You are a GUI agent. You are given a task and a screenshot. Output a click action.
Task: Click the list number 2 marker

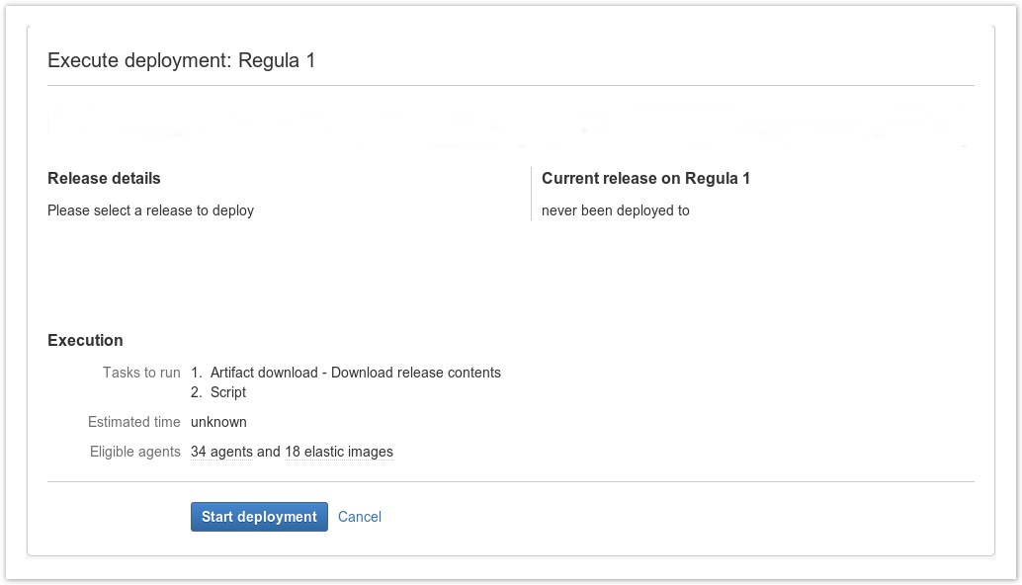coord(196,392)
